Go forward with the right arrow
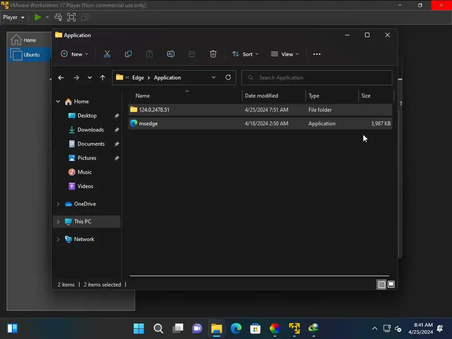This screenshot has height=339, width=452. 76,78
